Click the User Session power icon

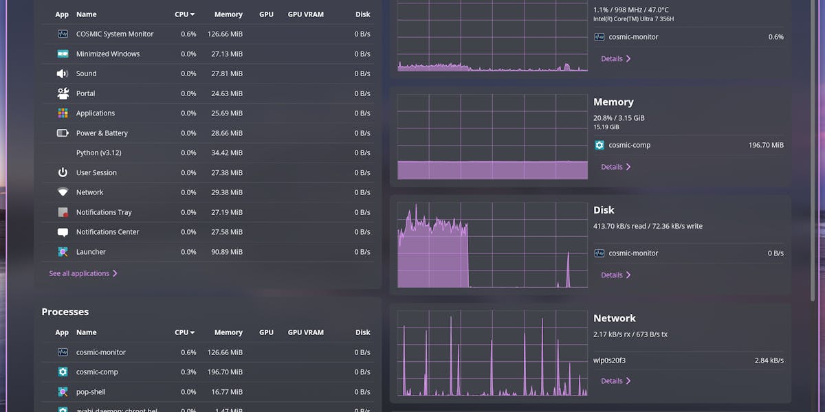tap(63, 172)
